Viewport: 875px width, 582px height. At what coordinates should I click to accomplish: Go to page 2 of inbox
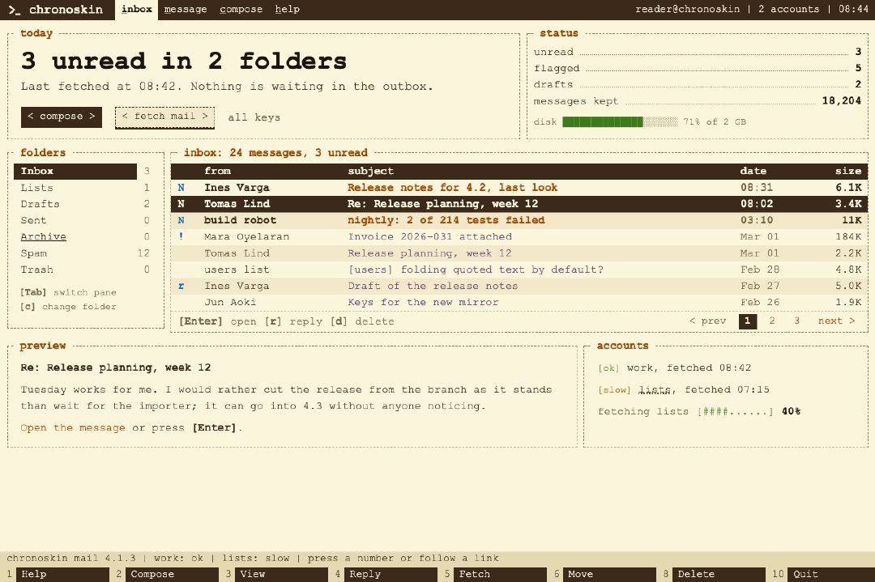point(772,321)
